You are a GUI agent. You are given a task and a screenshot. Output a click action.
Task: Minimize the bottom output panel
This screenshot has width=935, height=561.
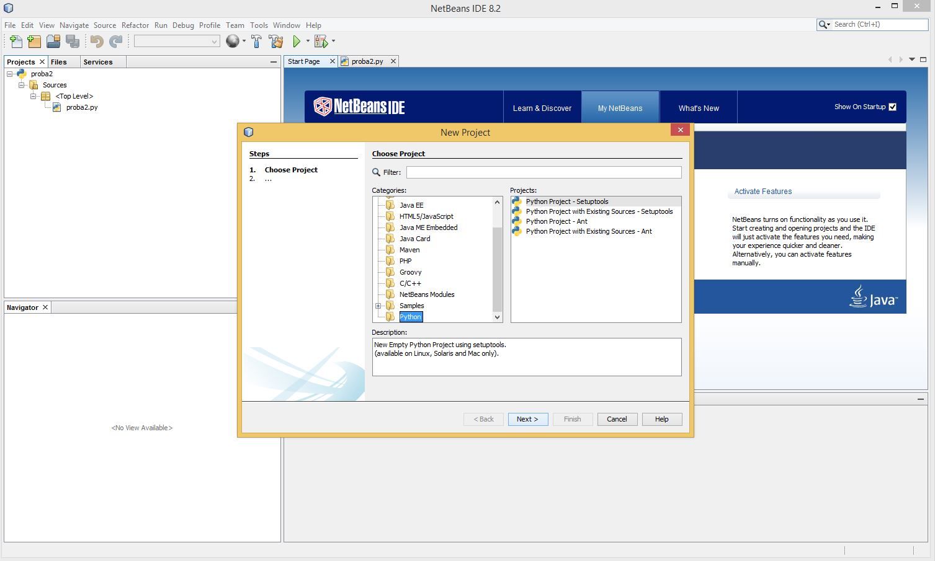tap(921, 399)
